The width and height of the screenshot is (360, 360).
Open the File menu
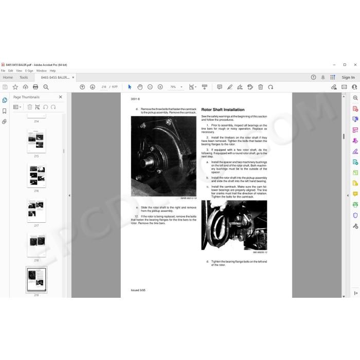pos(3,71)
